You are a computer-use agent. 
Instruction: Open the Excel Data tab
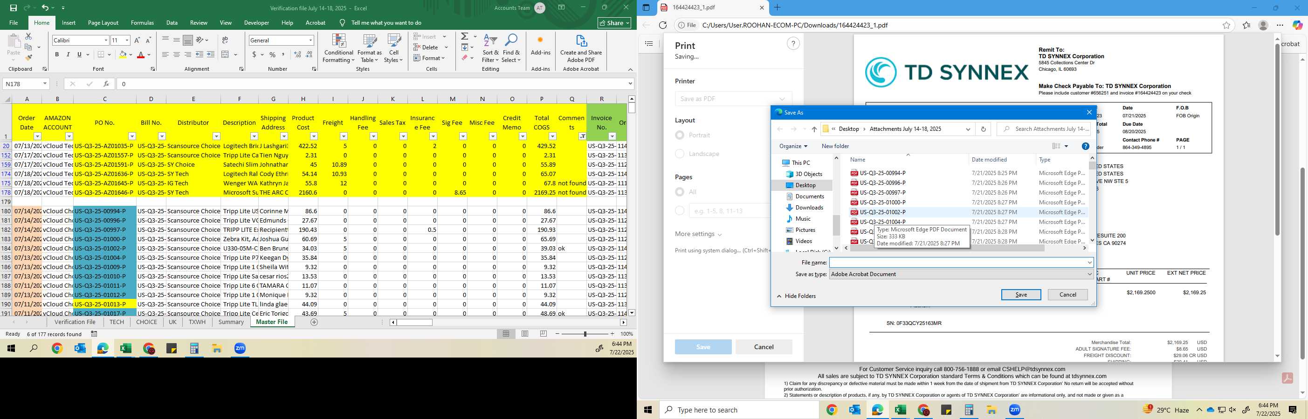[x=172, y=23]
